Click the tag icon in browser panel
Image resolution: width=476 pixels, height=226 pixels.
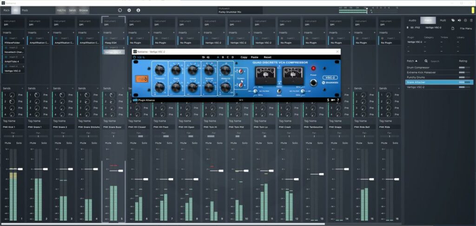point(453,20)
